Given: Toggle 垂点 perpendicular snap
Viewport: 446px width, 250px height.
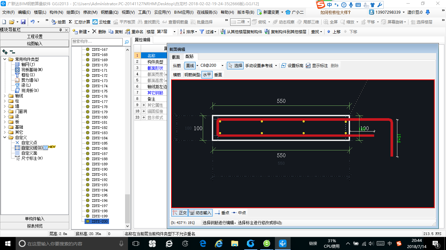Looking at the screenshot, I should [x=222, y=213].
